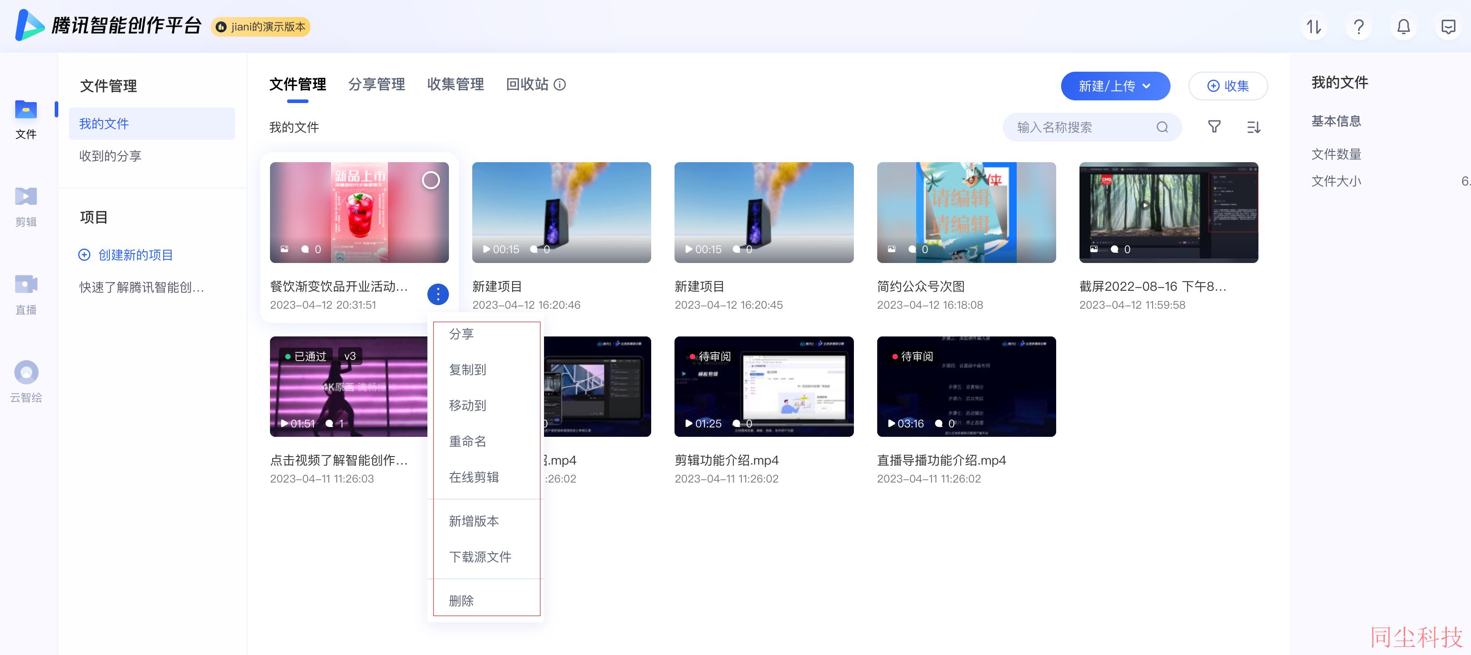
Task: Switch to the 回收站 tab
Action: coord(527,84)
